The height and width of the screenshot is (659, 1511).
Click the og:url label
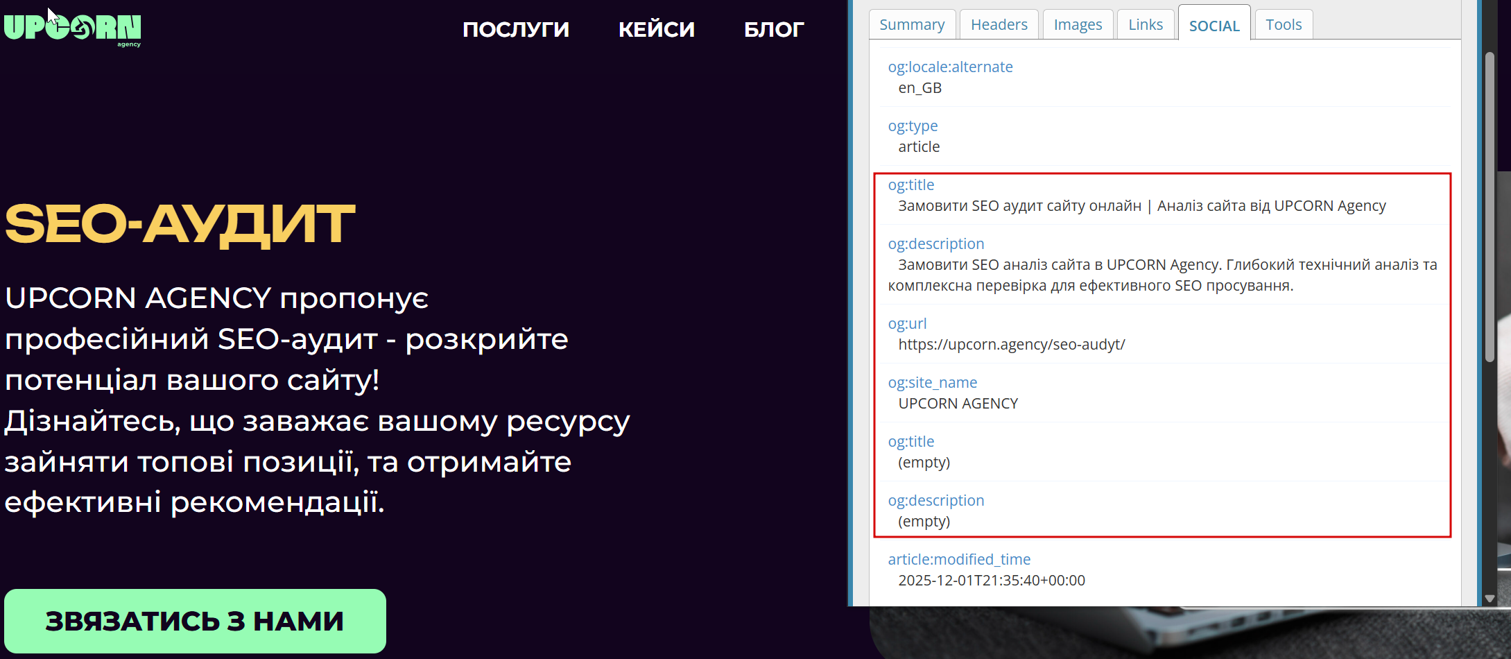click(x=907, y=324)
